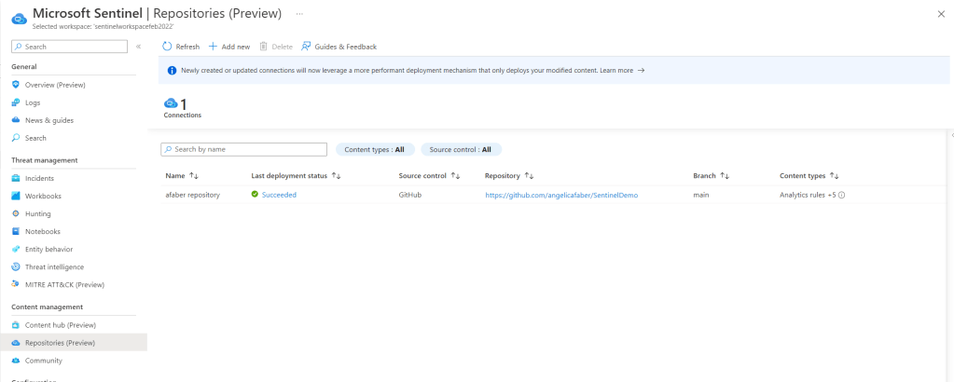Open Guides & Feedback from the toolbar
Viewport: 954px width, 382px height.
339,47
